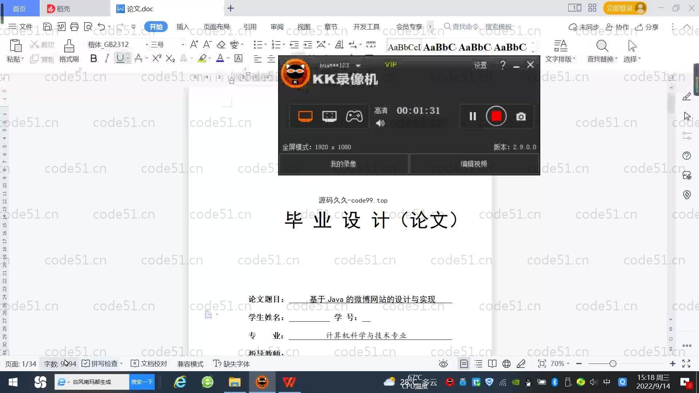Expand highlight color options arrow
Viewport: 699px width, 393px height.
pos(210,58)
